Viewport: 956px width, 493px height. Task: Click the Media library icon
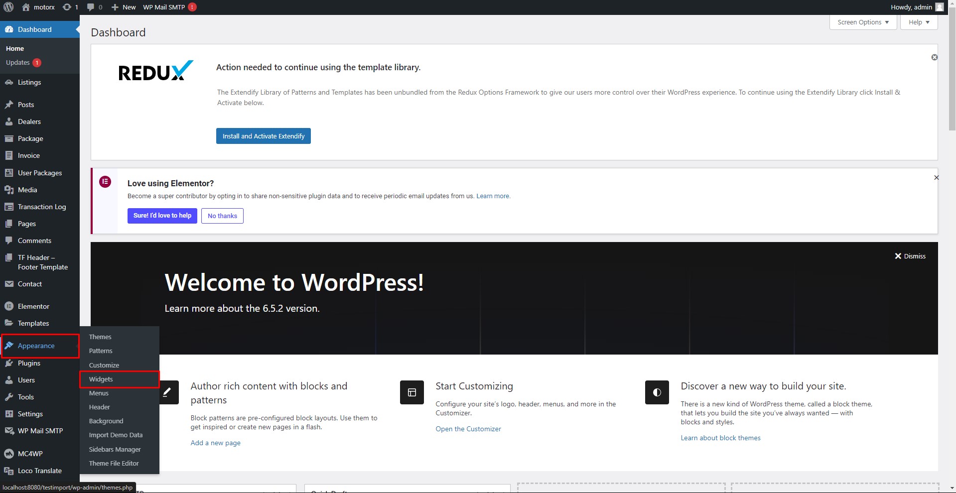tap(9, 190)
